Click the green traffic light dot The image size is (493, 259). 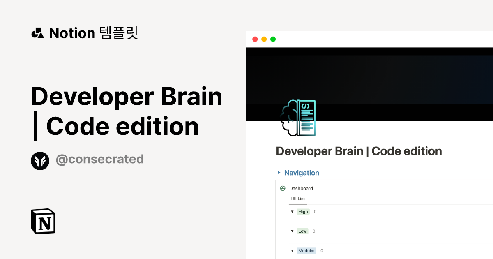(273, 39)
